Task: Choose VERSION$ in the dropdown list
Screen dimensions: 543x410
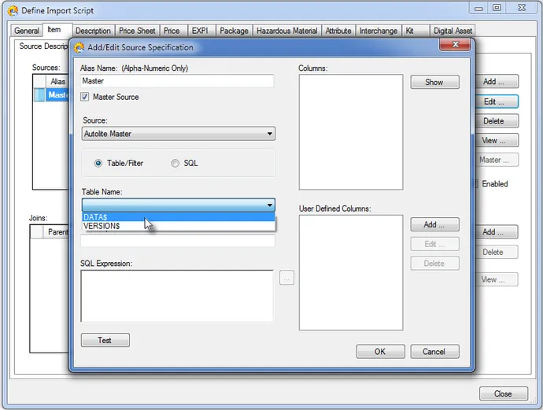Action: click(102, 226)
